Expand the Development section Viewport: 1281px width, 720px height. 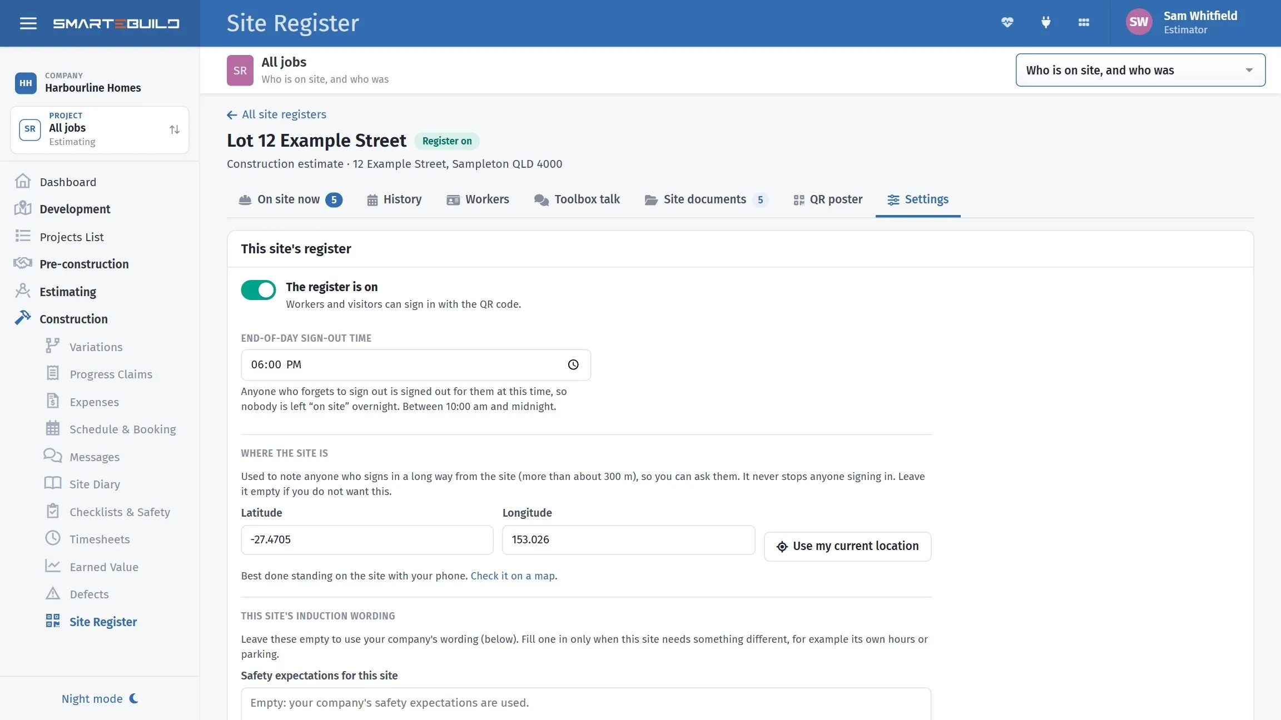pyautogui.click(x=75, y=209)
